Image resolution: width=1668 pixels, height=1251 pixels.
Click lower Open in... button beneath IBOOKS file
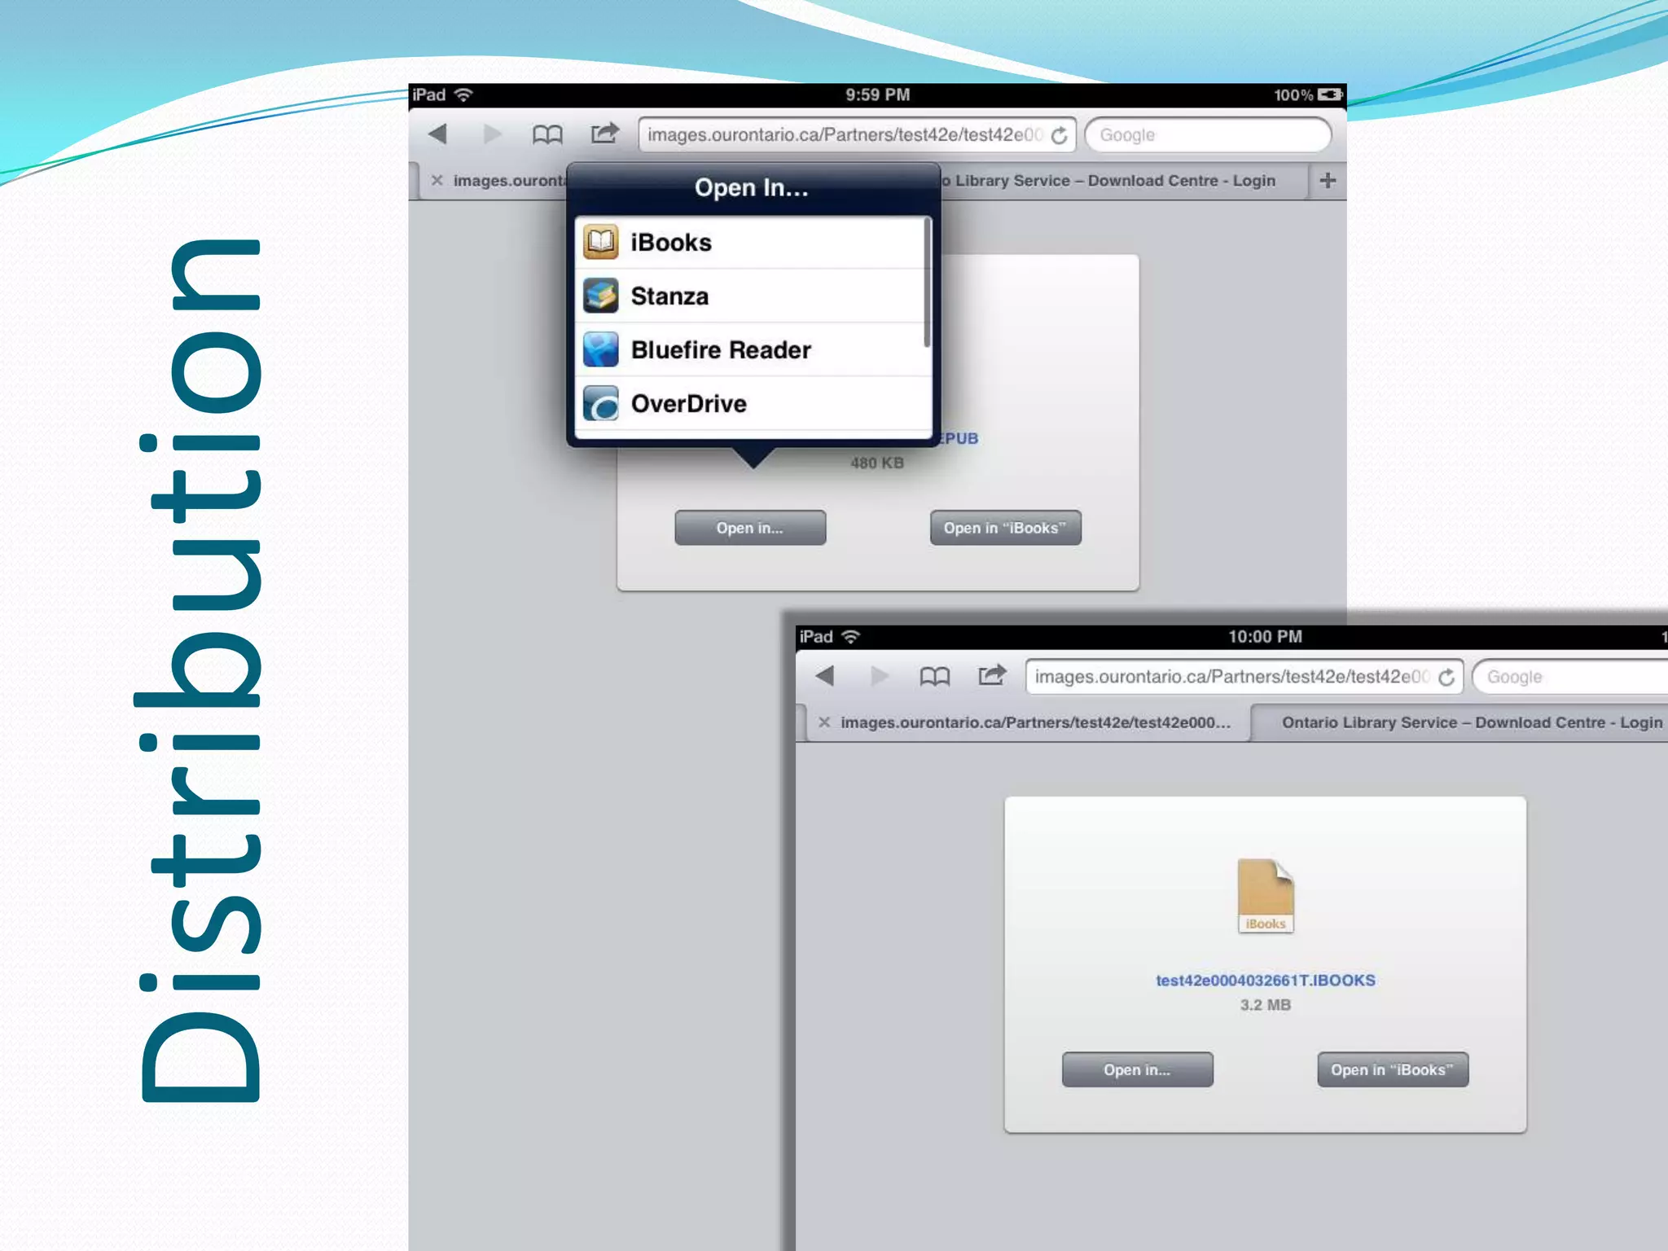click(1137, 1070)
